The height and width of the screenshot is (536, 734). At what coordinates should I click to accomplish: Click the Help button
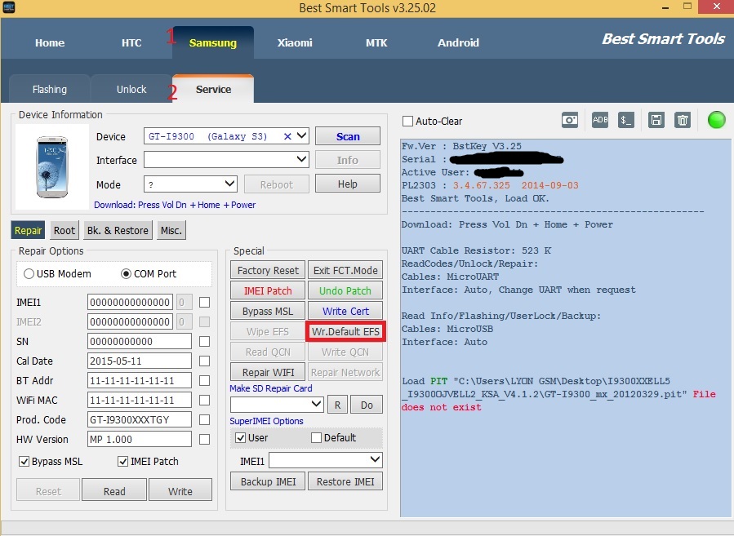(348, 184)
